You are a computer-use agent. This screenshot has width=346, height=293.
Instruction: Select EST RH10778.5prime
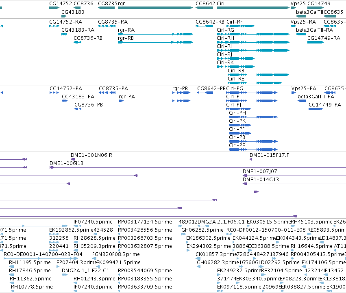click(32, 287)
